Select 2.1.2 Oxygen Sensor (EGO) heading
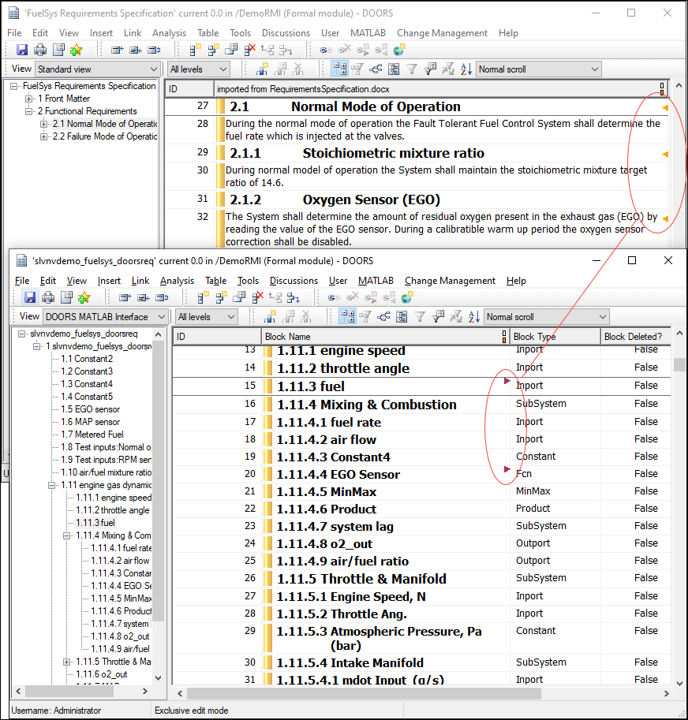688x720 pixels. tap(371, 200)
